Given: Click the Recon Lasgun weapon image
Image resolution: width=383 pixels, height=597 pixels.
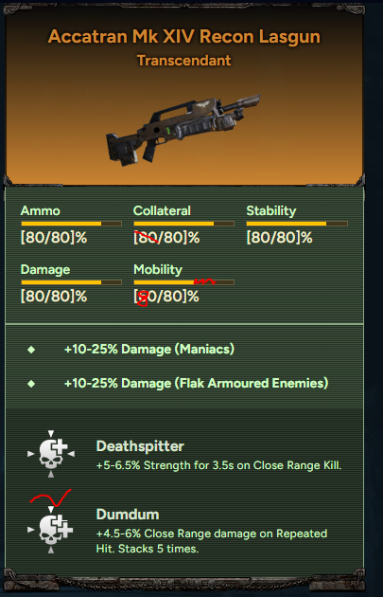Looking at the screenshot, I should tap(183, 130).
